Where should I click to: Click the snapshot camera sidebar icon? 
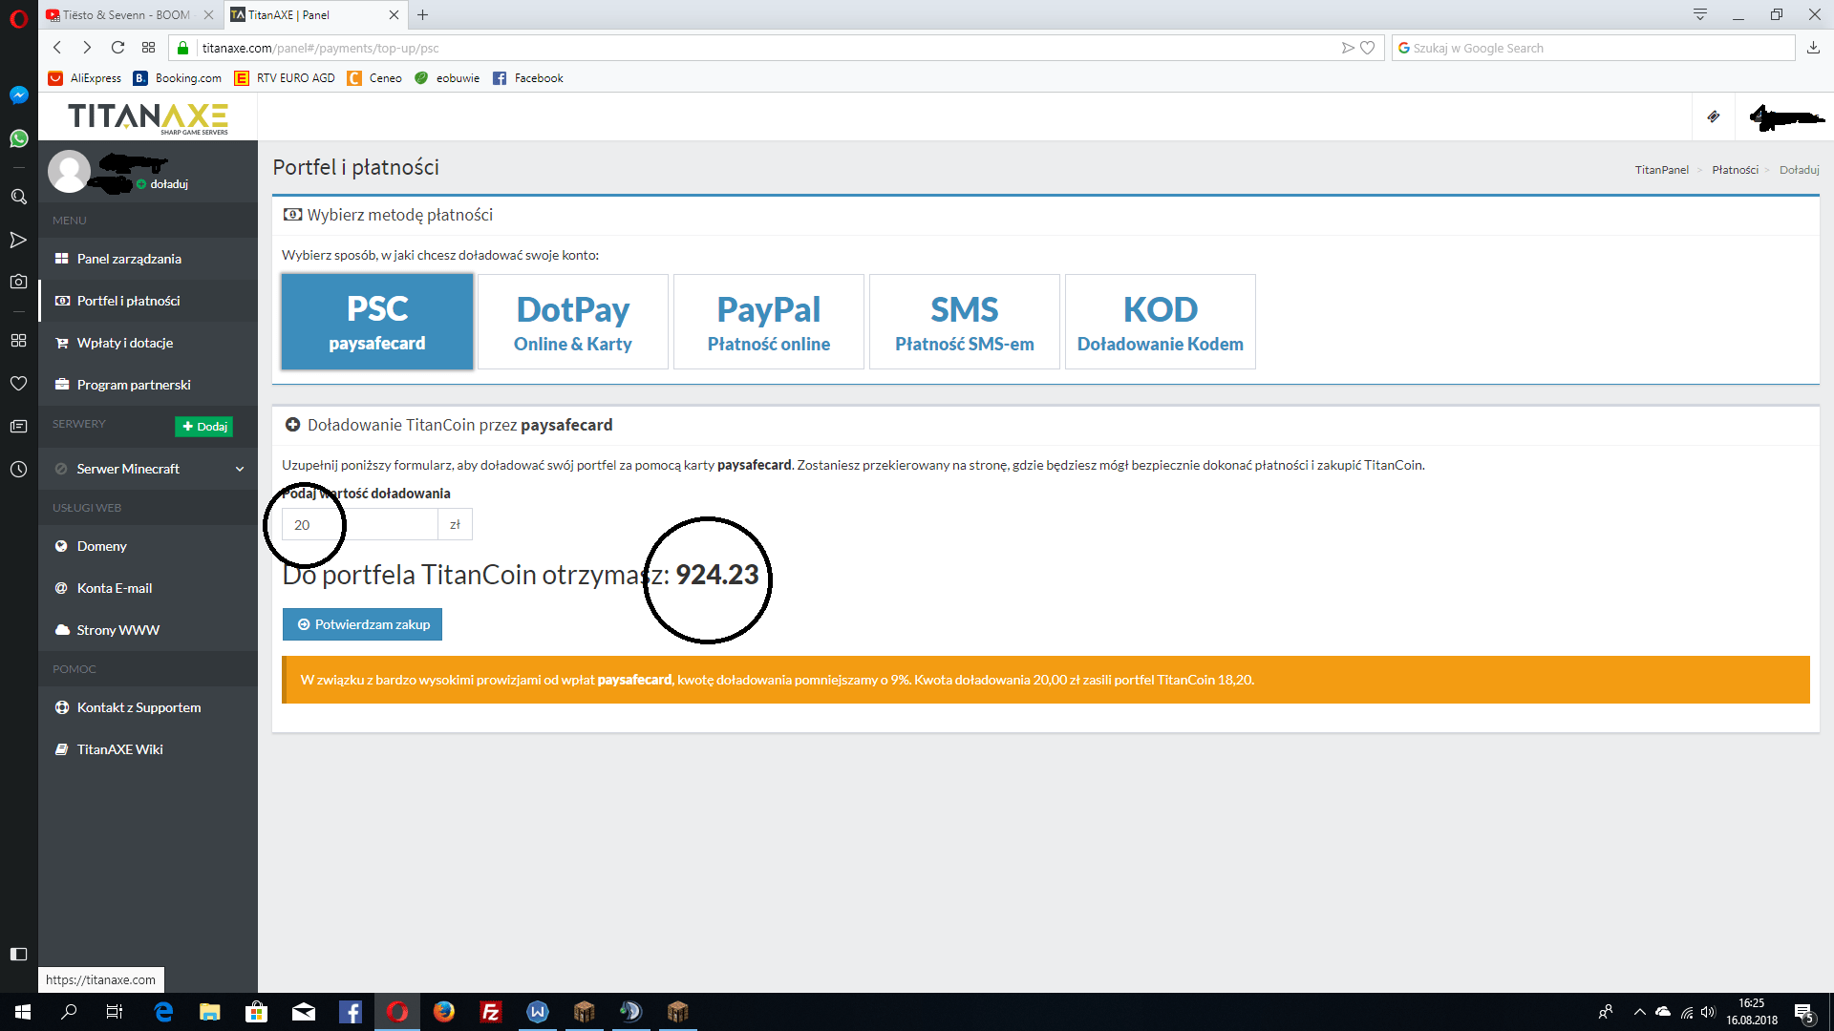point(18,282)
